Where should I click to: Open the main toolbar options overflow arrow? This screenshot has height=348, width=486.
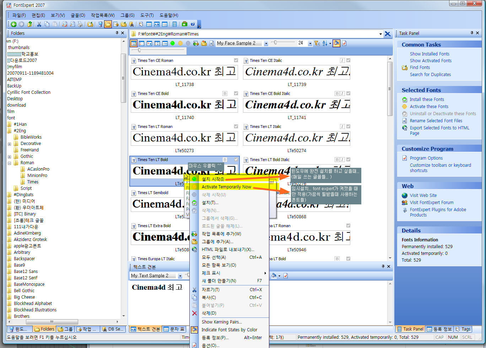(x=199, y=25)
